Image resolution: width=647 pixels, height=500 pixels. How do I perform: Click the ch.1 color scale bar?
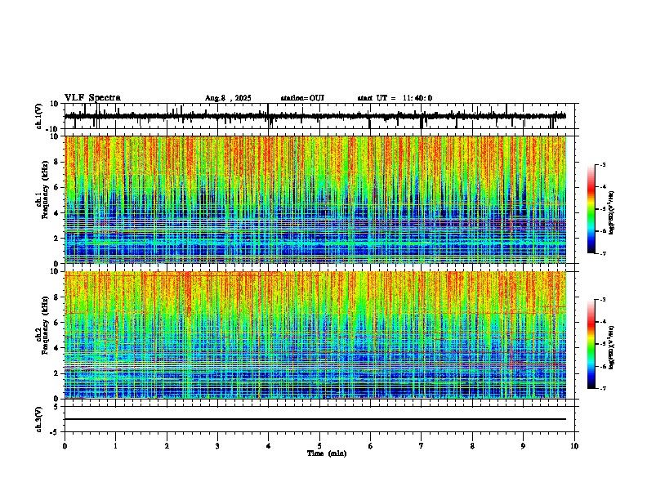coord(591,209)
